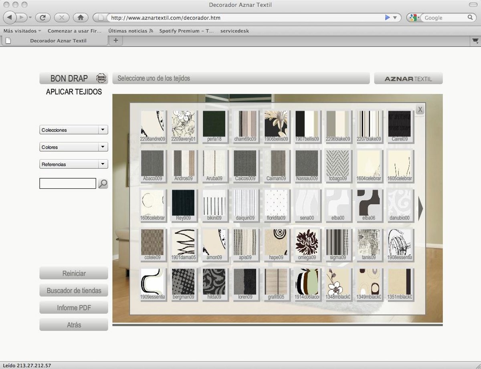Image resolution: width=481 pixels, height=369 pixels.
Task: Click the browser reload button
Action: (42, 18)
